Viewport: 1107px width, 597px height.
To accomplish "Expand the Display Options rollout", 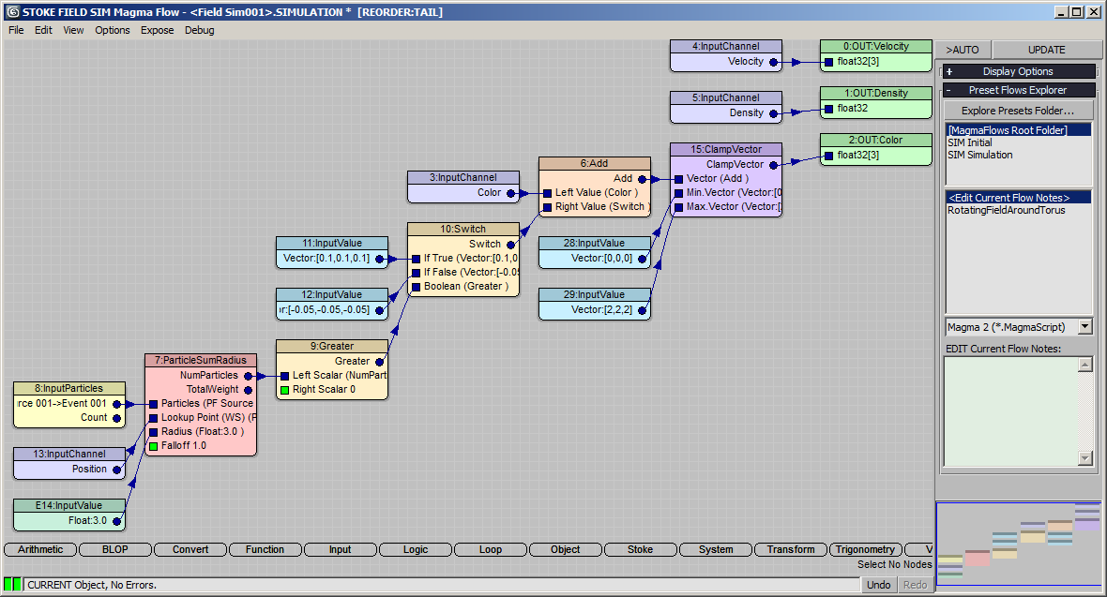I will pyautogui.click(x=1019, y=71).
